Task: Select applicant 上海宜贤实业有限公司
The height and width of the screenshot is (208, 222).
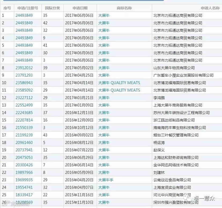Action: tap(172, 187)
